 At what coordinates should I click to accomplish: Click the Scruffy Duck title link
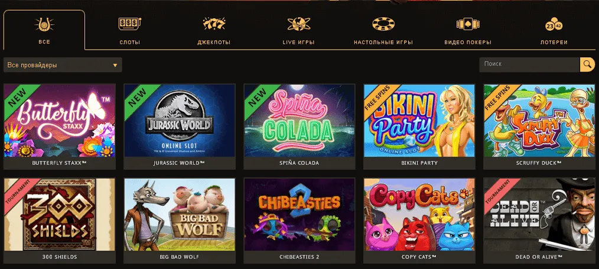tap(539, 163)
